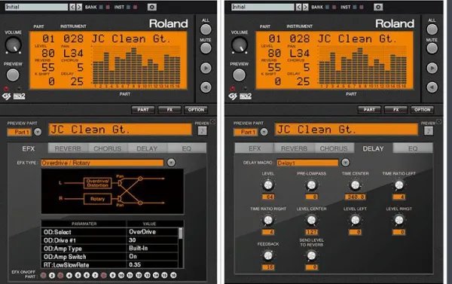Click the GS logo in the right window
The height and width of the screenshot is (284, 452).
point(233,96)
